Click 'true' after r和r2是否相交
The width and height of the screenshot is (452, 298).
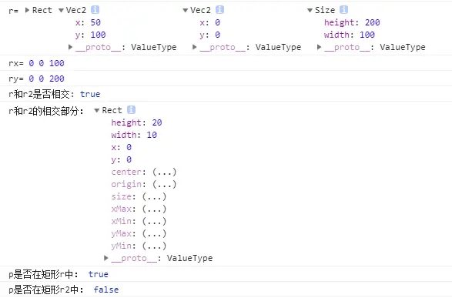tap(90, 94)
